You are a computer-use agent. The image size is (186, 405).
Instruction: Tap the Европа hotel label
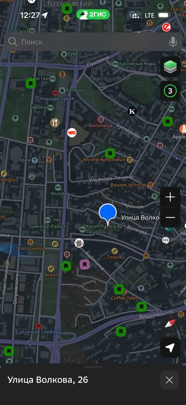tap(38, 107)
